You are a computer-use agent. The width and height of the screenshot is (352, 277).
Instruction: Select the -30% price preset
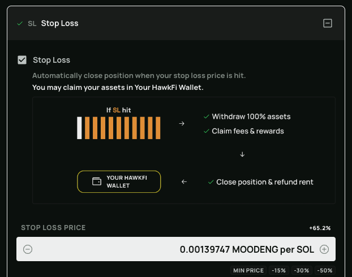pyautogui.click(x=302, y=271)
